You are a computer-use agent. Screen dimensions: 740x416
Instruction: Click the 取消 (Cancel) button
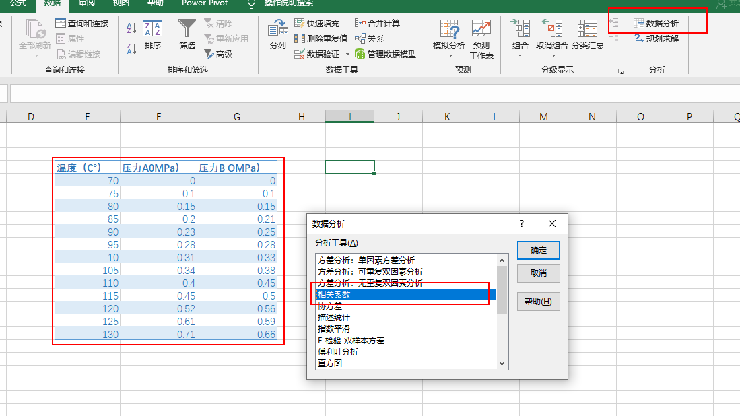tap(539, 273)
